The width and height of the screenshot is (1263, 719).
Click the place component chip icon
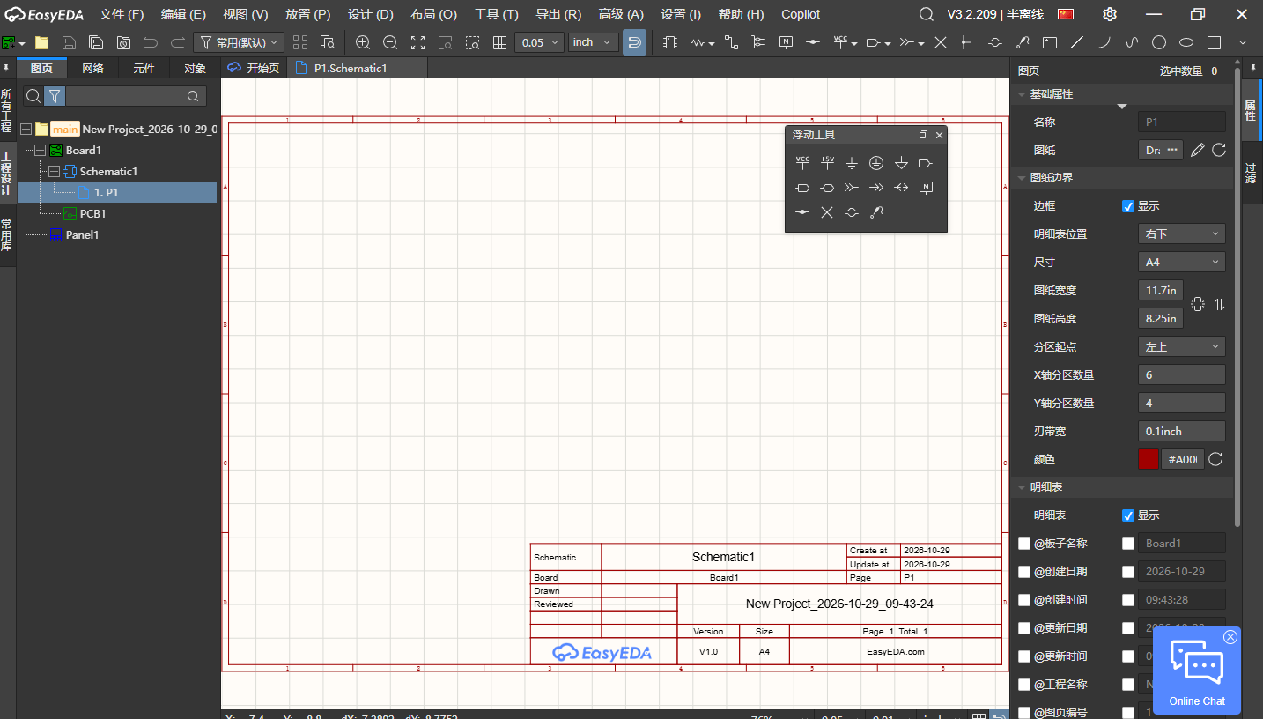click(670, 42)
